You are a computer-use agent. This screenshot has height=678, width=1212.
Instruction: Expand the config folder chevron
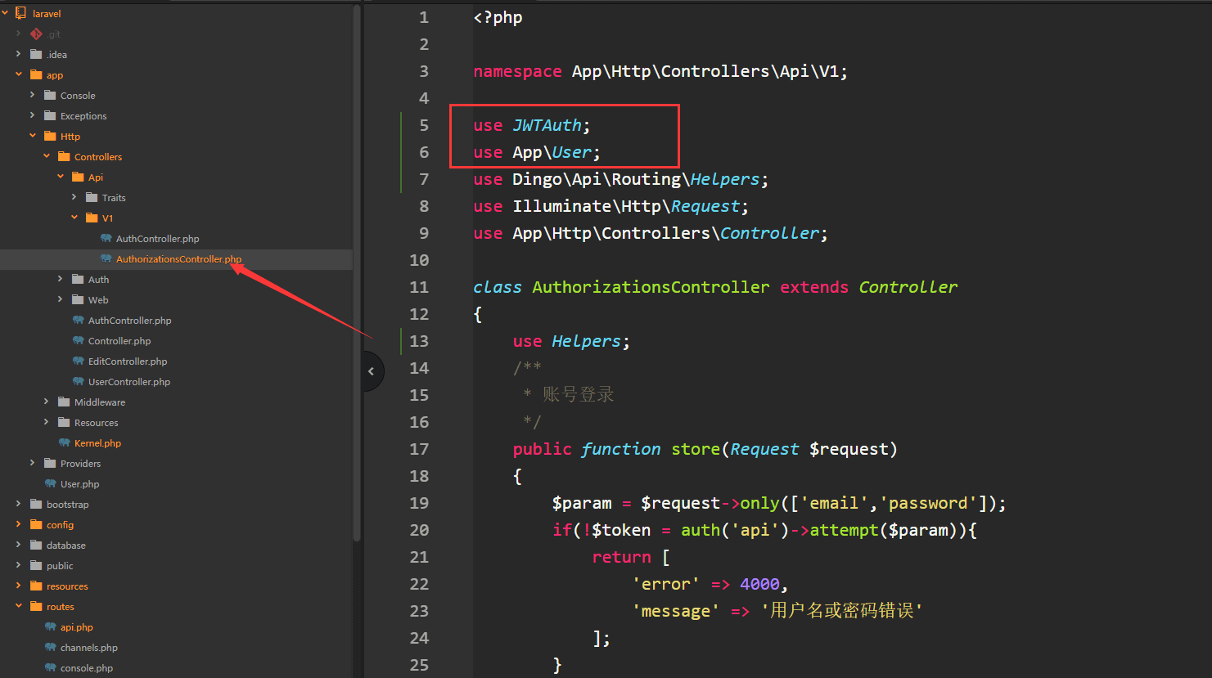[18, 524]
